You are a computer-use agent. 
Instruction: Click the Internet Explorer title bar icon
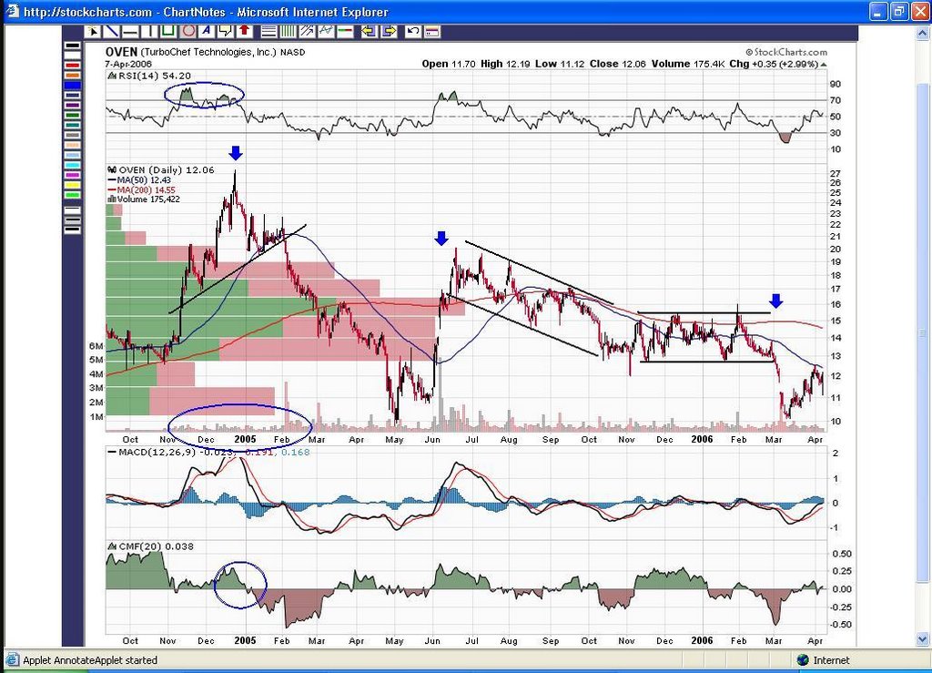pyautogui.click(x=11, y=11)
